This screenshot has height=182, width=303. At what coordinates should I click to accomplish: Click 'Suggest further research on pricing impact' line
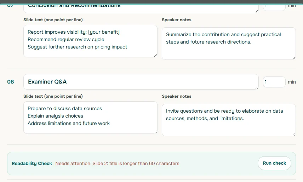click(x=77, y=47)
